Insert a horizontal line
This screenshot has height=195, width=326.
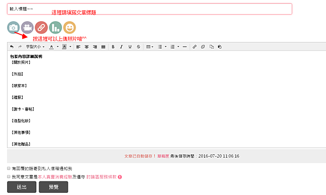click(185, 47)
